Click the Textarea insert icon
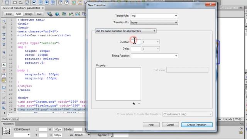 pos(27,2)
